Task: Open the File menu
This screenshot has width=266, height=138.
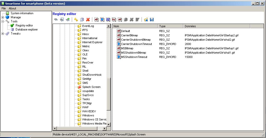Action: click(4, 8)
